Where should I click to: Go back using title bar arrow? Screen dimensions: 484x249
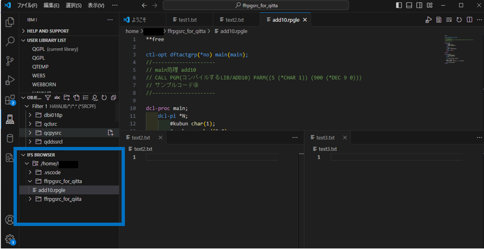(x=144, y=5)
